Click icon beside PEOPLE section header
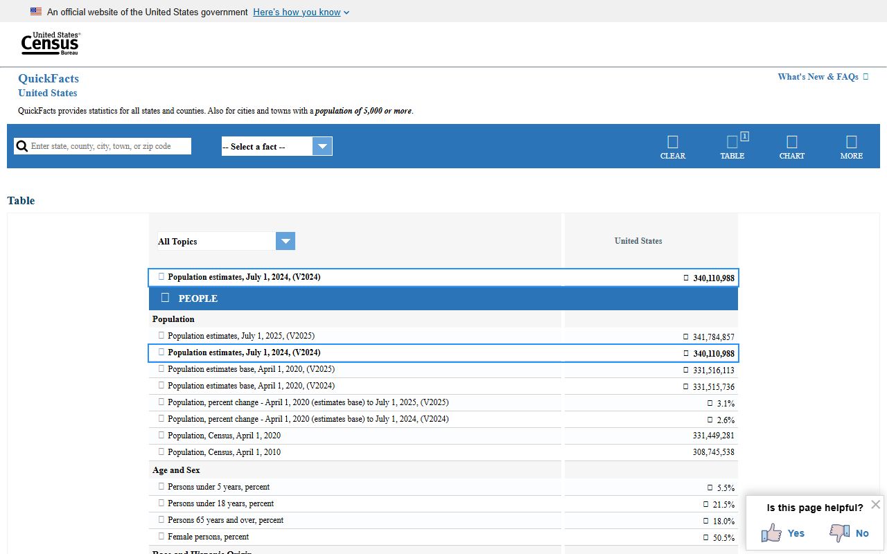This screenshot has height=554, width=887. coord(165,298)
